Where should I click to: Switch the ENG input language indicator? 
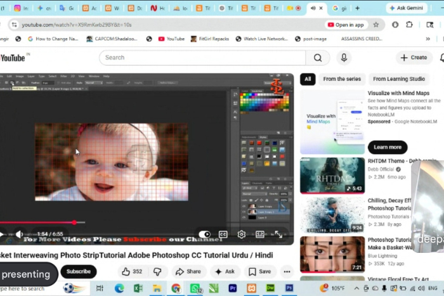tap(433, 288)
